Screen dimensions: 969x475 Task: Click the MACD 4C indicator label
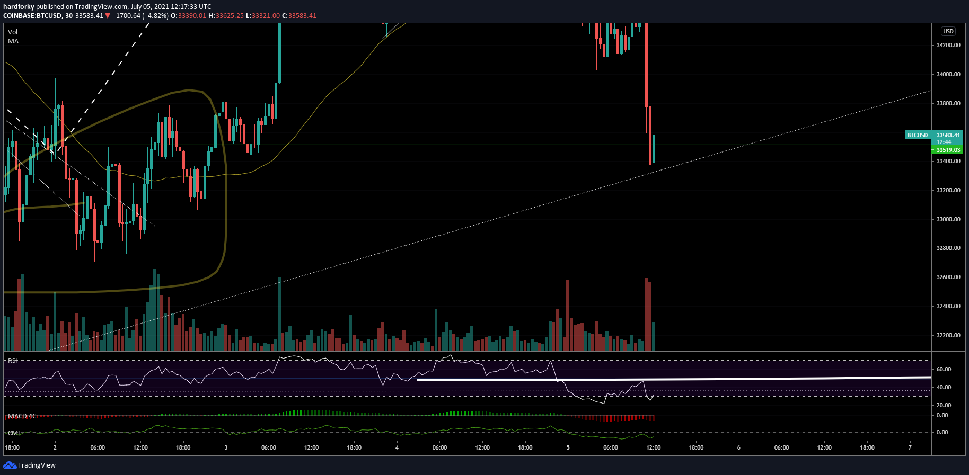pos(22,416)
